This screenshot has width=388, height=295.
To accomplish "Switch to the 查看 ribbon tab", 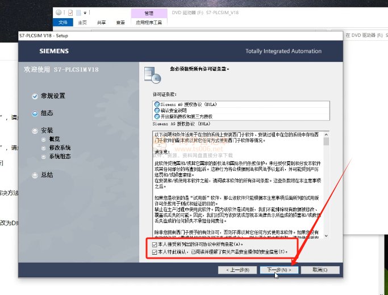I will 120,23.
